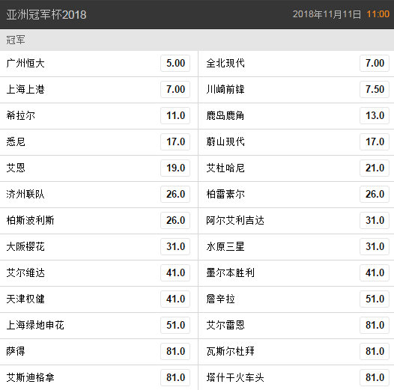The height and width of the screenshot is (390, 394).
Task: Click 天津权健 odds 41.0
Action: click(x=175, y=299)
